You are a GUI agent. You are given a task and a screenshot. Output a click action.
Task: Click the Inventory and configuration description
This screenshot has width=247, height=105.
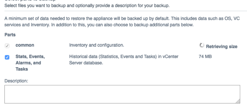[x=97, y=45]
